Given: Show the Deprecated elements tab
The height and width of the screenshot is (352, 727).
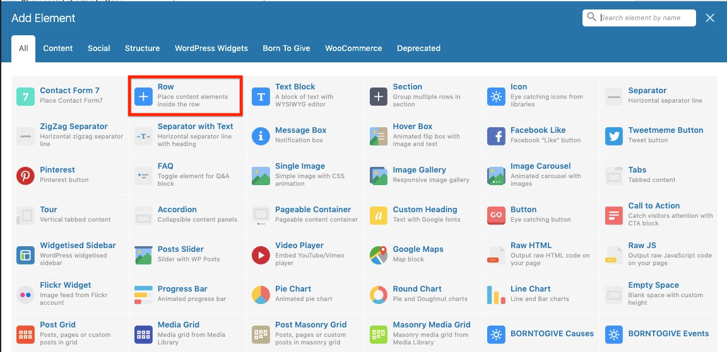Looking at the screenshot, I should (418, 48).
